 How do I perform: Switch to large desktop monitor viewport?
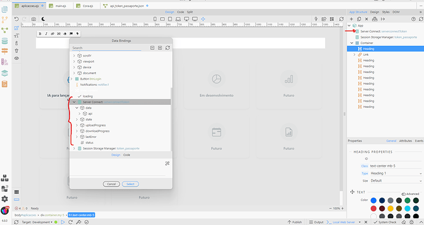195,19
